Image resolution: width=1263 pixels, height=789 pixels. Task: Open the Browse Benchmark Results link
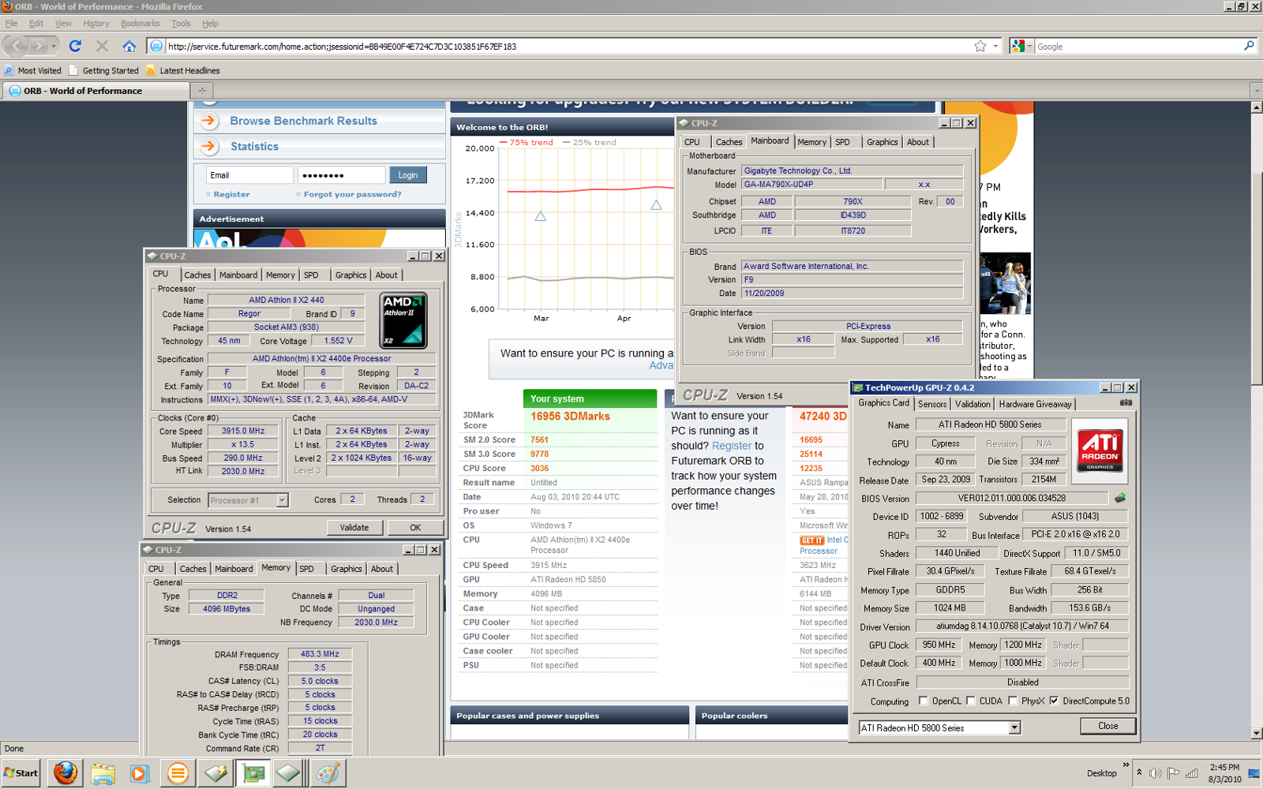click(x=303, y=121)
